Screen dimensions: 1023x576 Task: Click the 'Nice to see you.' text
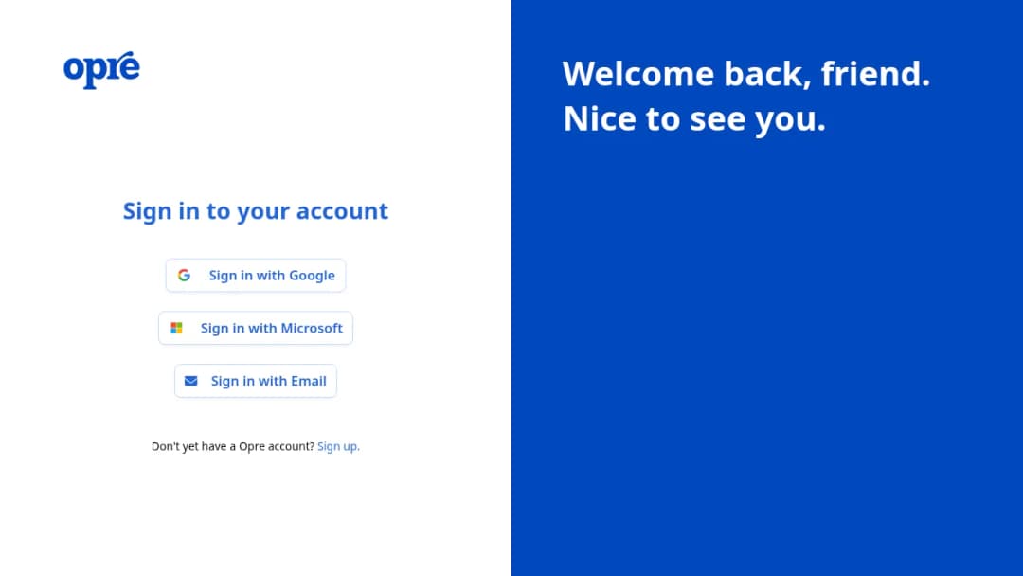point(694,118)
